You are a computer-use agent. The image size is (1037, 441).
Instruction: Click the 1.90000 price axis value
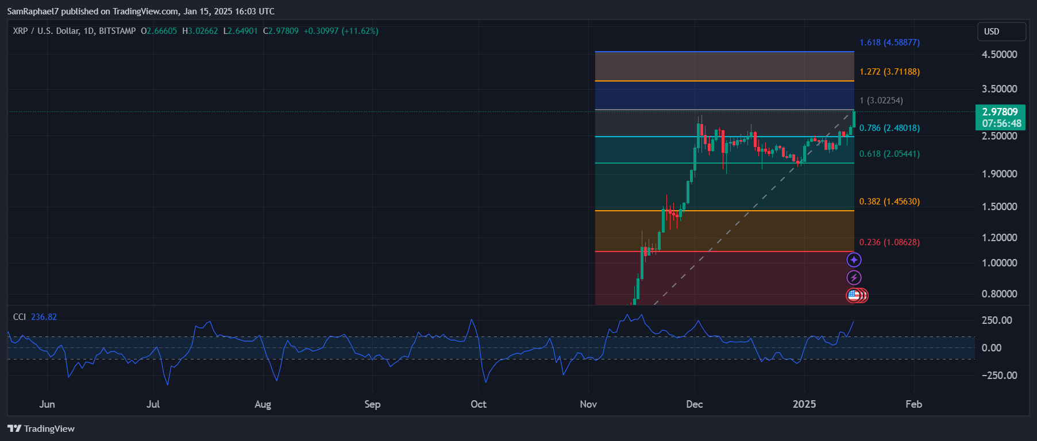[x=999, y=174]
